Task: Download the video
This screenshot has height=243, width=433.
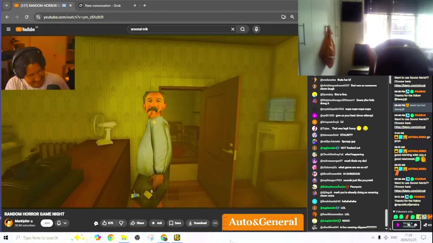Action: click(197, 223)
